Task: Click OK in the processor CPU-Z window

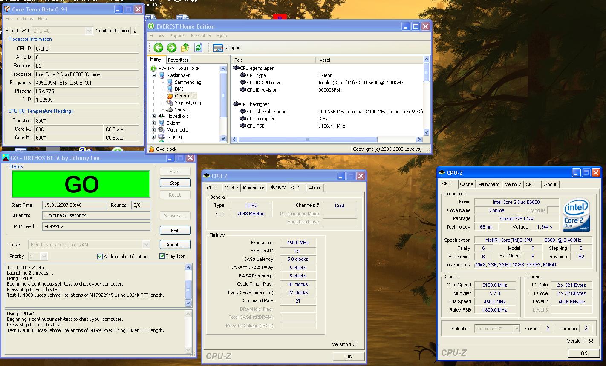Action: click(584, 353)
